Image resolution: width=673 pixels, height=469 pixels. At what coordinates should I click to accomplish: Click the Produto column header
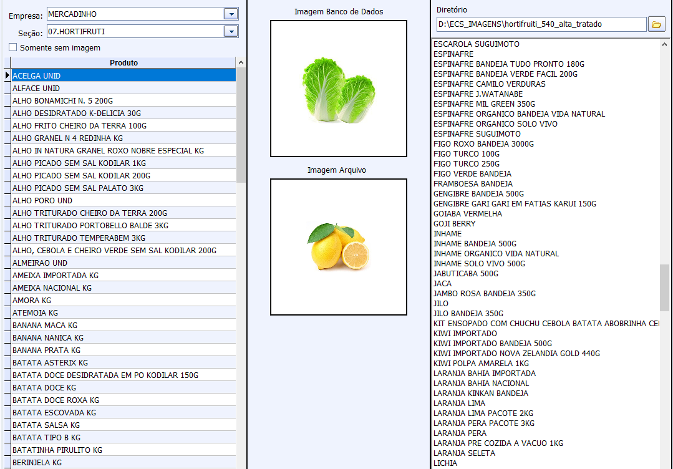[123, 63]
